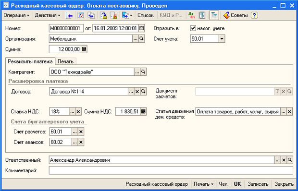Click ellipsis select button for Договор
The height and width of the screenshot is (191, 298).
pyautogui.click(x=131, y=92)
